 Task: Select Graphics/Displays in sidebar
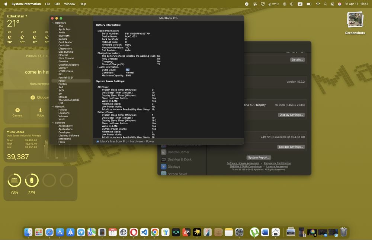pos(68,65)
